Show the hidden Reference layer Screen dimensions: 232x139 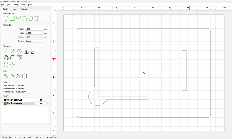(x=8, y=104)
